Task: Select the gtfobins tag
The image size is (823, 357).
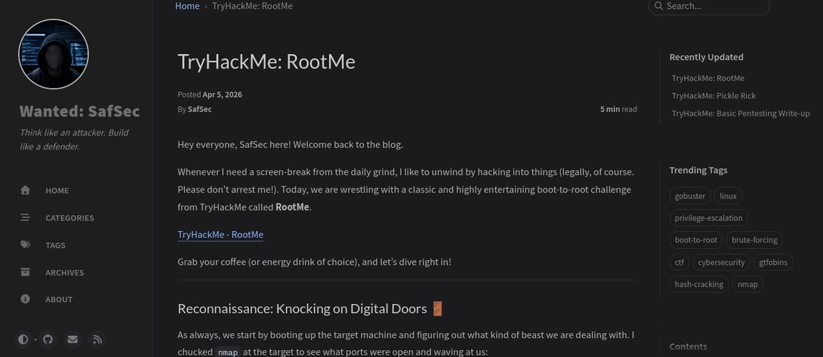Action: tap(773, 262)
